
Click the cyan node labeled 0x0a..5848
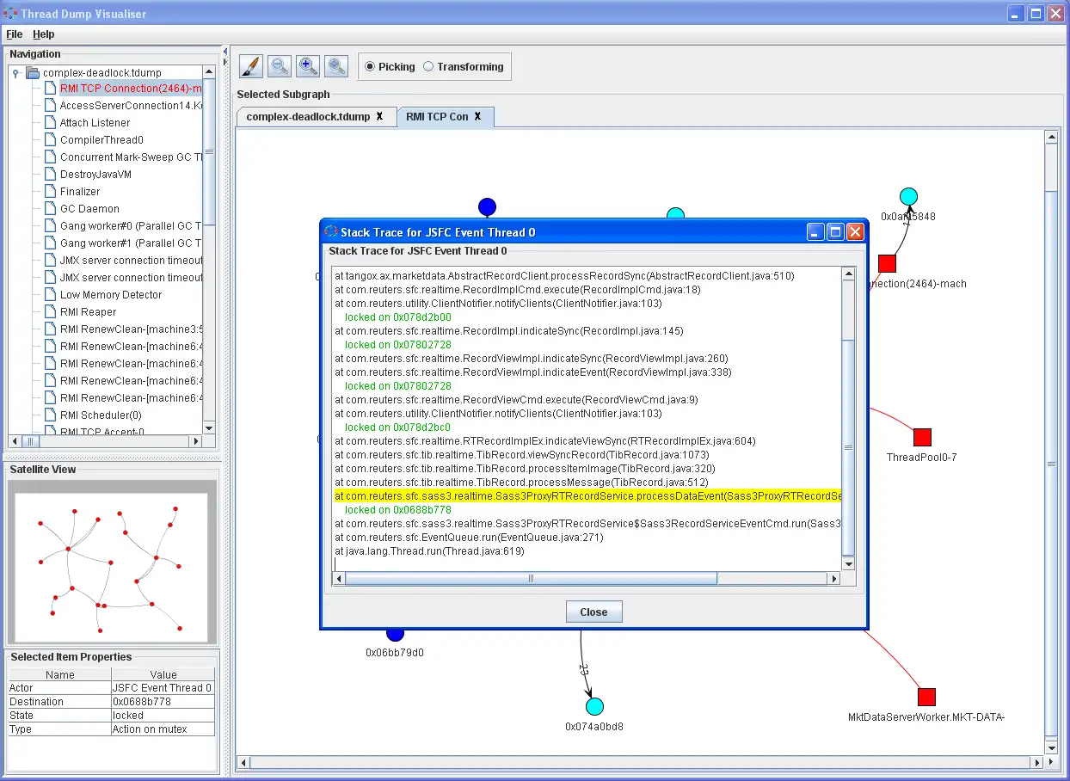[x=908, y=197]
